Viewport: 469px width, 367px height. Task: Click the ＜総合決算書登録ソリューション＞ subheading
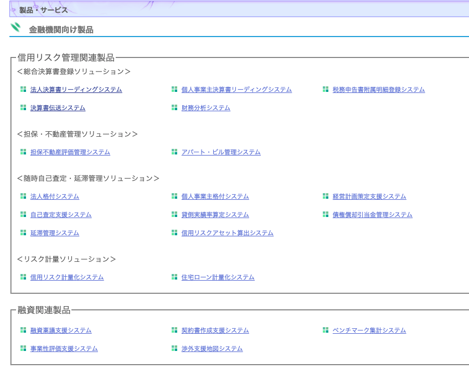74,71
